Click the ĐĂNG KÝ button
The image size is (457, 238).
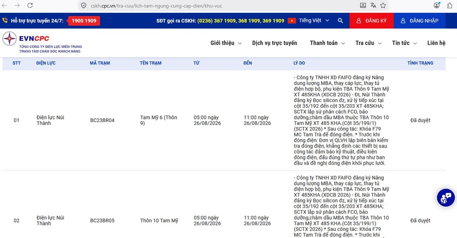pyautogui.click(x=372, y=21)
